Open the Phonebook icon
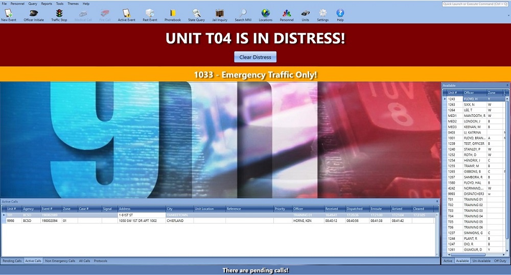Image resolution: width=511 pixels, height=275 pixels. [x=173, y=15]
